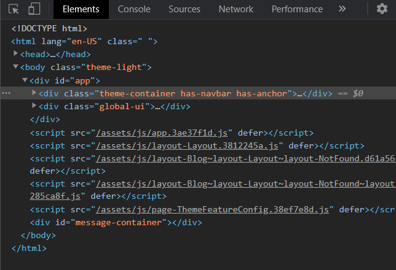Screen dimensions: 396x270
Task: Open the Network tab
Action: tap(236, 9)
